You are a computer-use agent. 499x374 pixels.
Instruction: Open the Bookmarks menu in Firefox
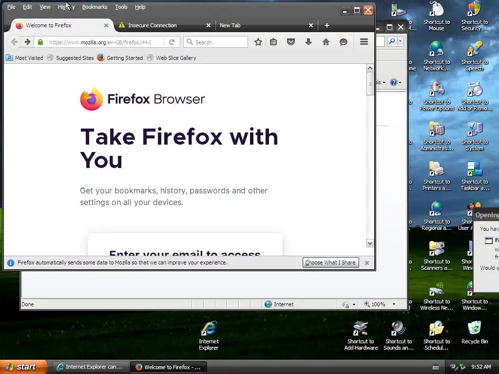pyautogui.click(x=95, y=7)
